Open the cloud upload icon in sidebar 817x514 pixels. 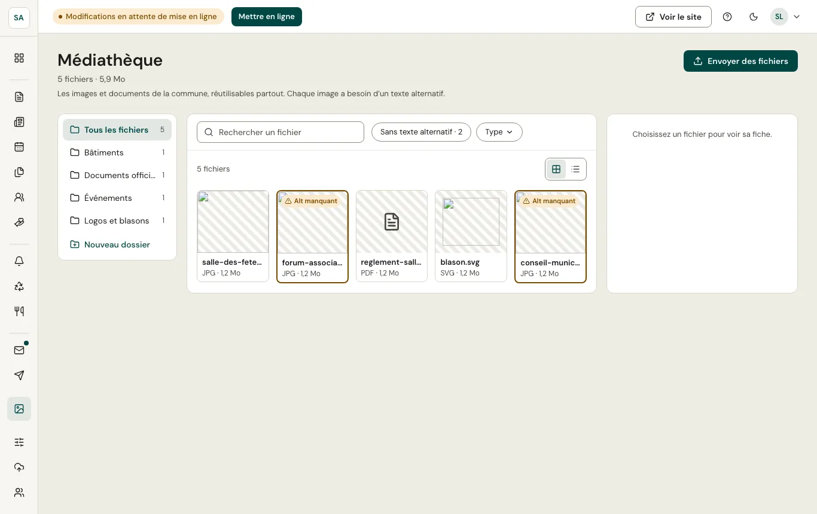click(x=19, y=467)
